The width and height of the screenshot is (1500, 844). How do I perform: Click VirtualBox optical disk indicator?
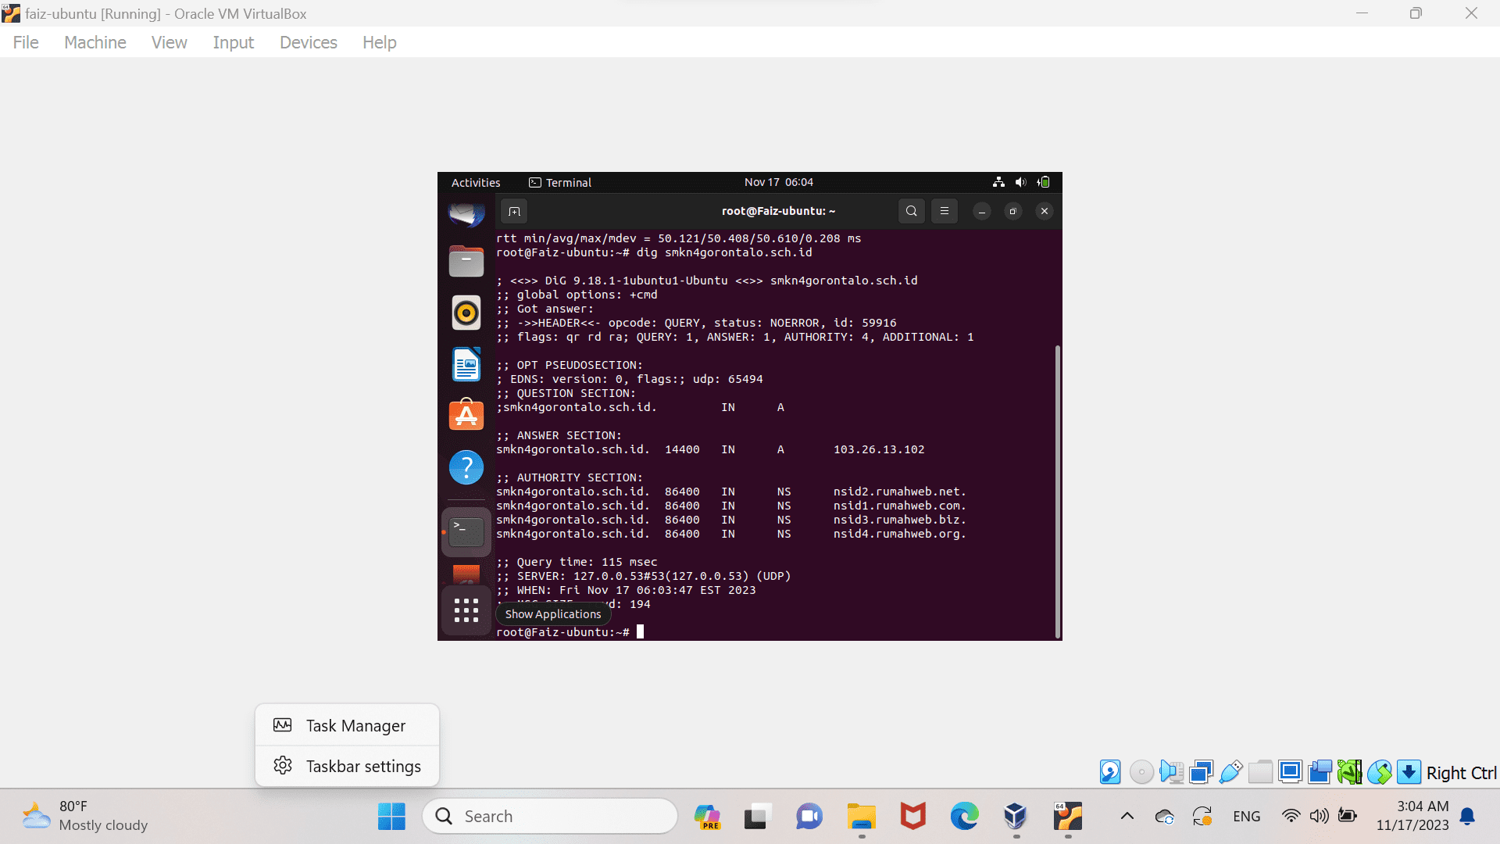click(x=1141, y=772)
